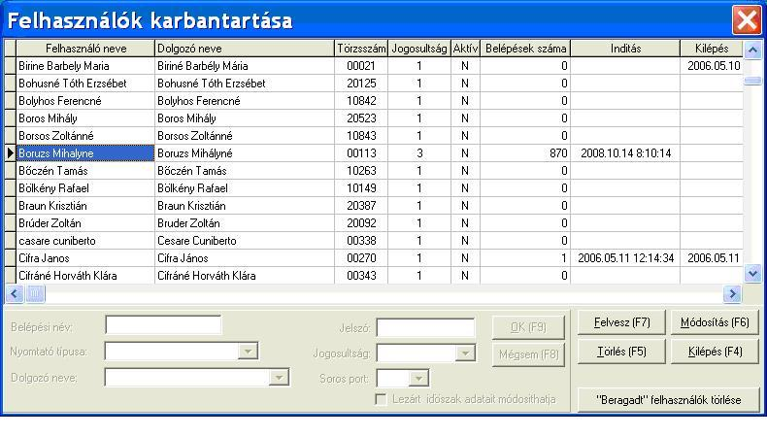Click Dolgozó neve cell Cesare Cuniberto
Image resolution: width=767 pixels, height=437 pixels.
pos(245,241)
